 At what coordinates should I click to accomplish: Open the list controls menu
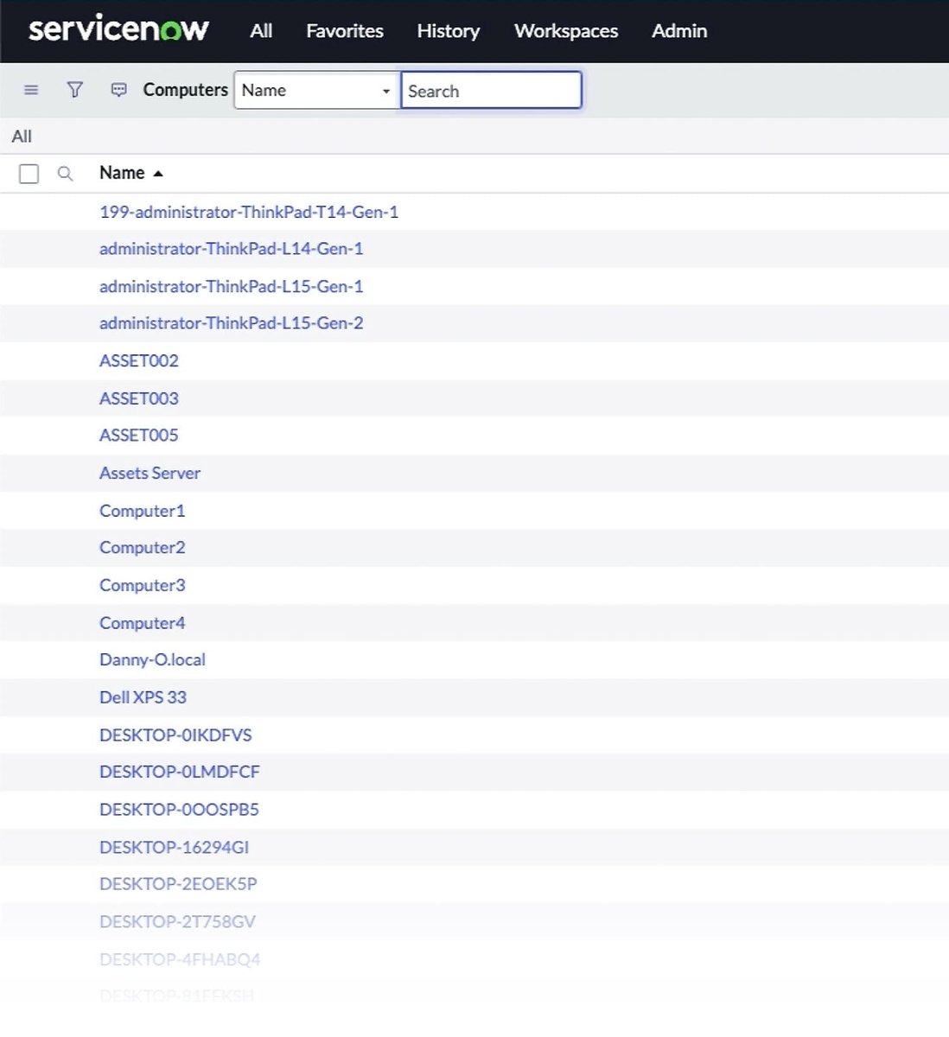[30, 89]
